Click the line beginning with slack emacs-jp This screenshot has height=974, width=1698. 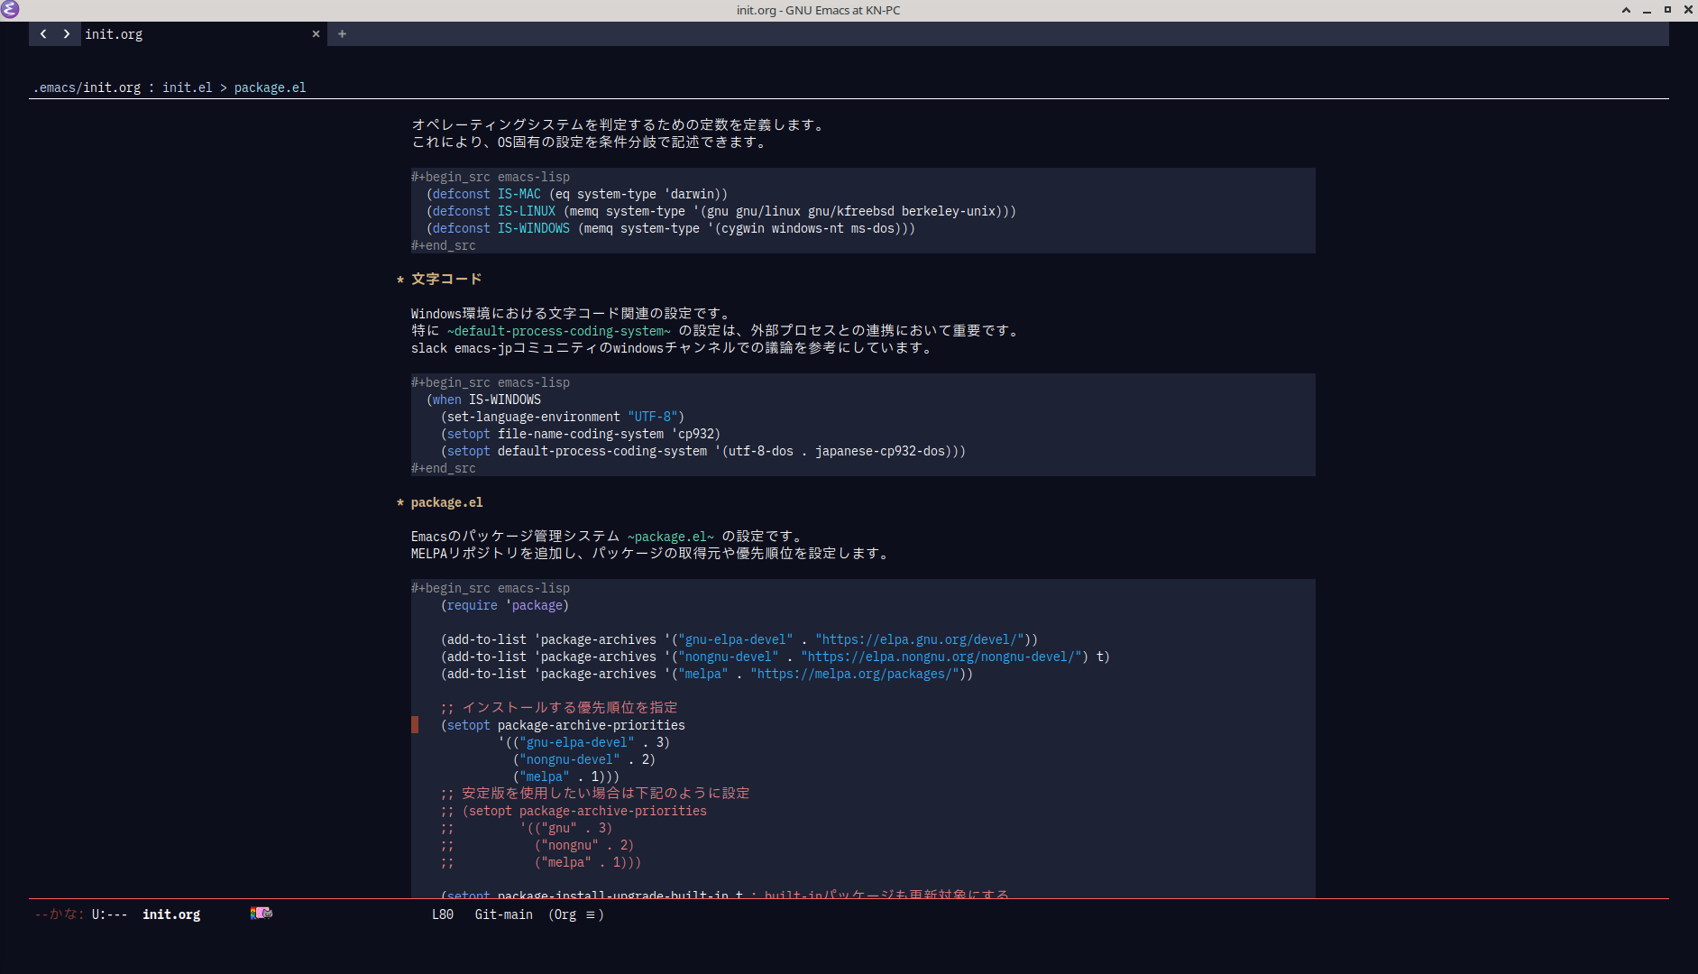[x=674, y=348]
